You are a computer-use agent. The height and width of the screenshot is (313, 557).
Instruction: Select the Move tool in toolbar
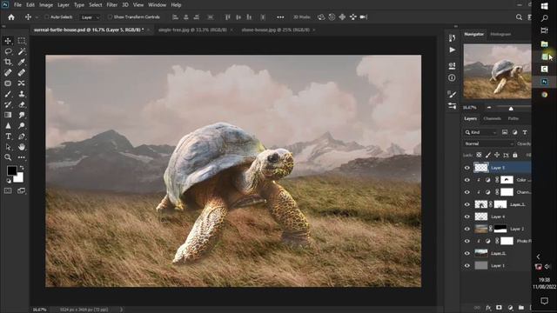(8, 41)
